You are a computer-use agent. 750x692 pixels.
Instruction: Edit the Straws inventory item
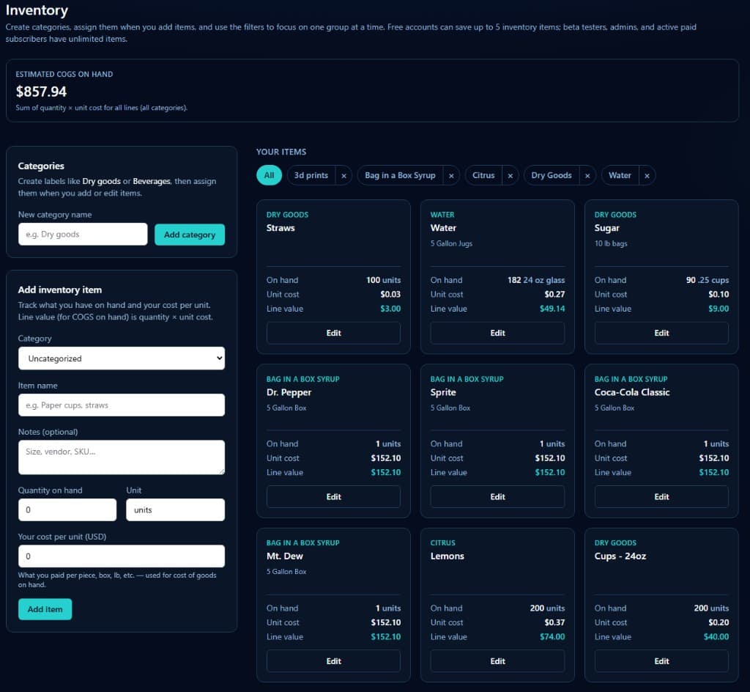(x=333, y=332)
